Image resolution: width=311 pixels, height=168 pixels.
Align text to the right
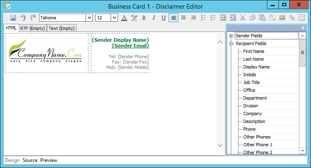coord(193,18)
